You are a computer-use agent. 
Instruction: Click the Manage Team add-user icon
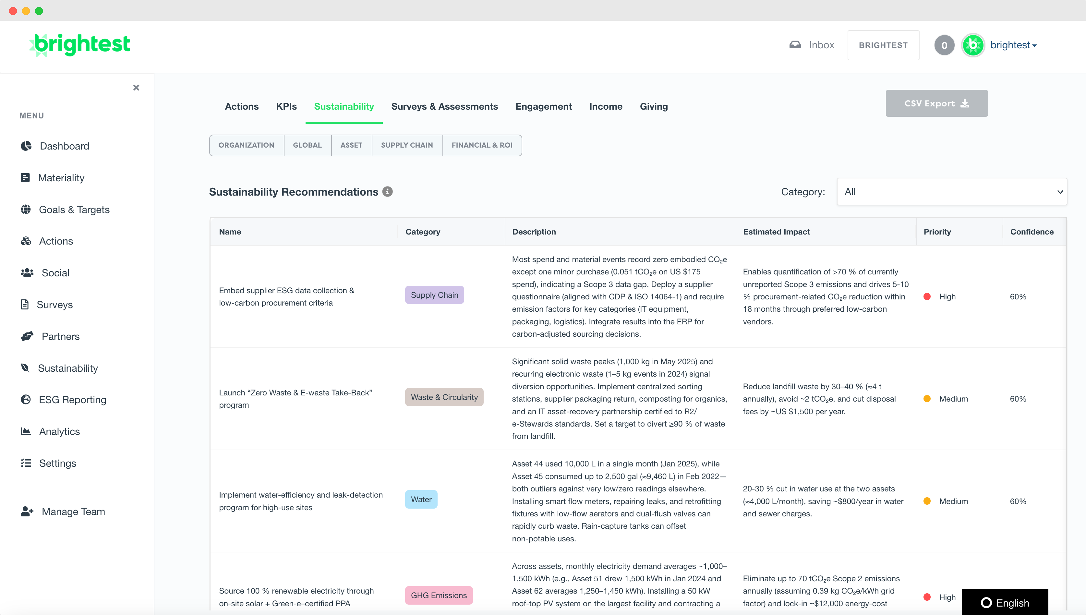point(27,512)
